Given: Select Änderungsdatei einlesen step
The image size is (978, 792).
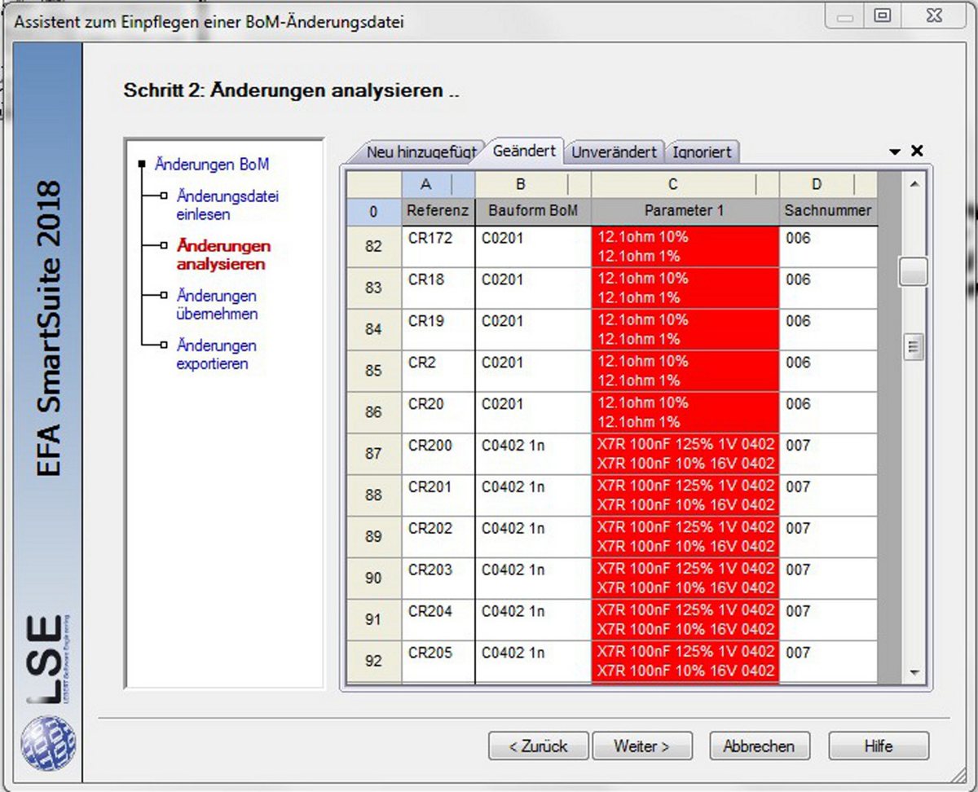Looking at the screenshot, I should click(228, 205).
